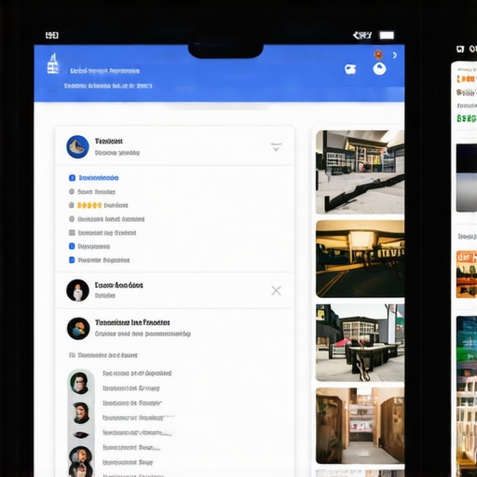Screen dimensions: 477x477
Task: Click the bold name beside the person-in-white avatar
Action: point(119,285)
